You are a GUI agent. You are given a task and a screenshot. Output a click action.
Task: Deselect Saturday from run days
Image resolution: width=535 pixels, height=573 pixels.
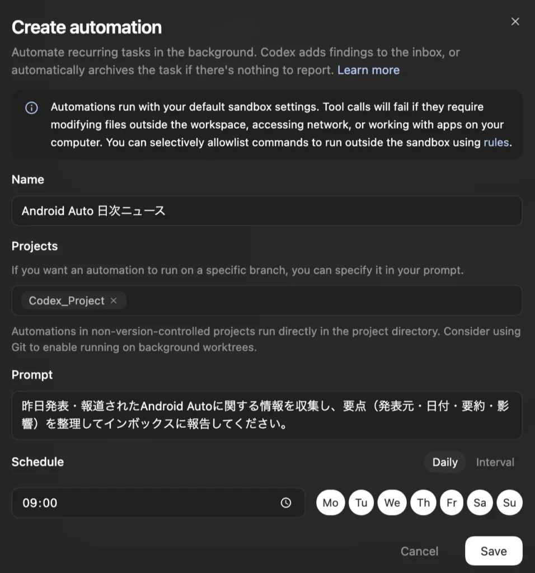480,502
